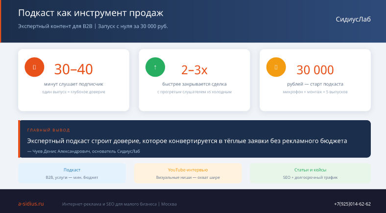Click the main conclusion sentence 'Экспертный подкаст строит доверие'
386x213 pixels.
[83, 141]
